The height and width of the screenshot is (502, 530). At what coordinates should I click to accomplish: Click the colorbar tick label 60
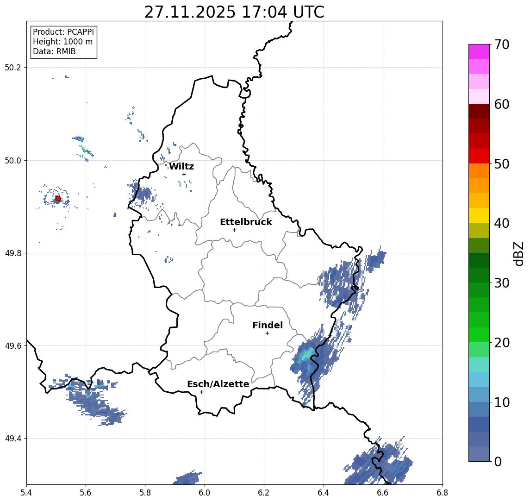pos(502,104)
